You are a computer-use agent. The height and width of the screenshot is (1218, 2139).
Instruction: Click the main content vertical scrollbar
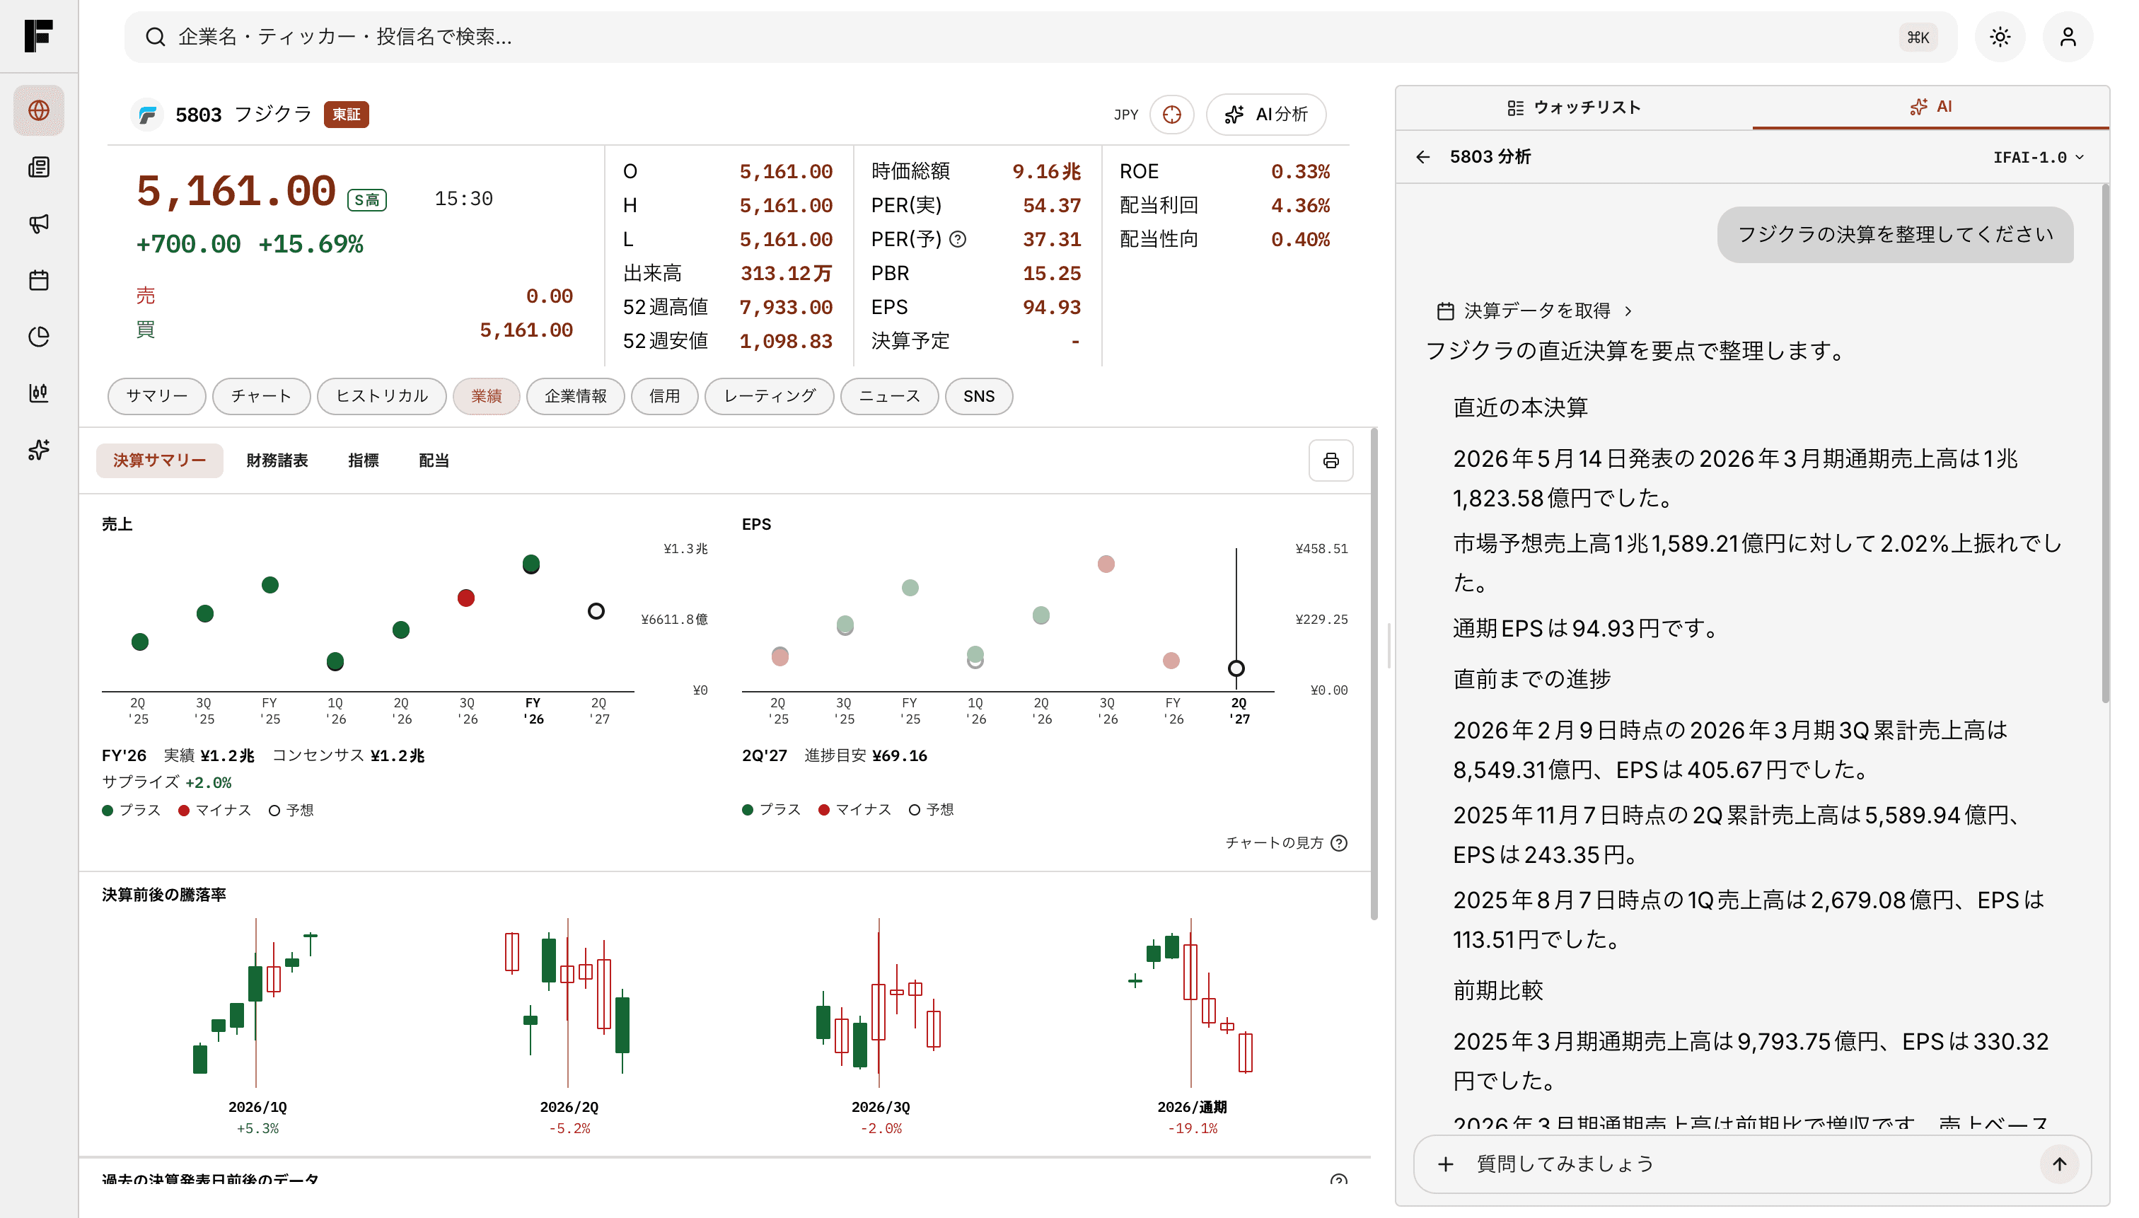click(1374, 674)
